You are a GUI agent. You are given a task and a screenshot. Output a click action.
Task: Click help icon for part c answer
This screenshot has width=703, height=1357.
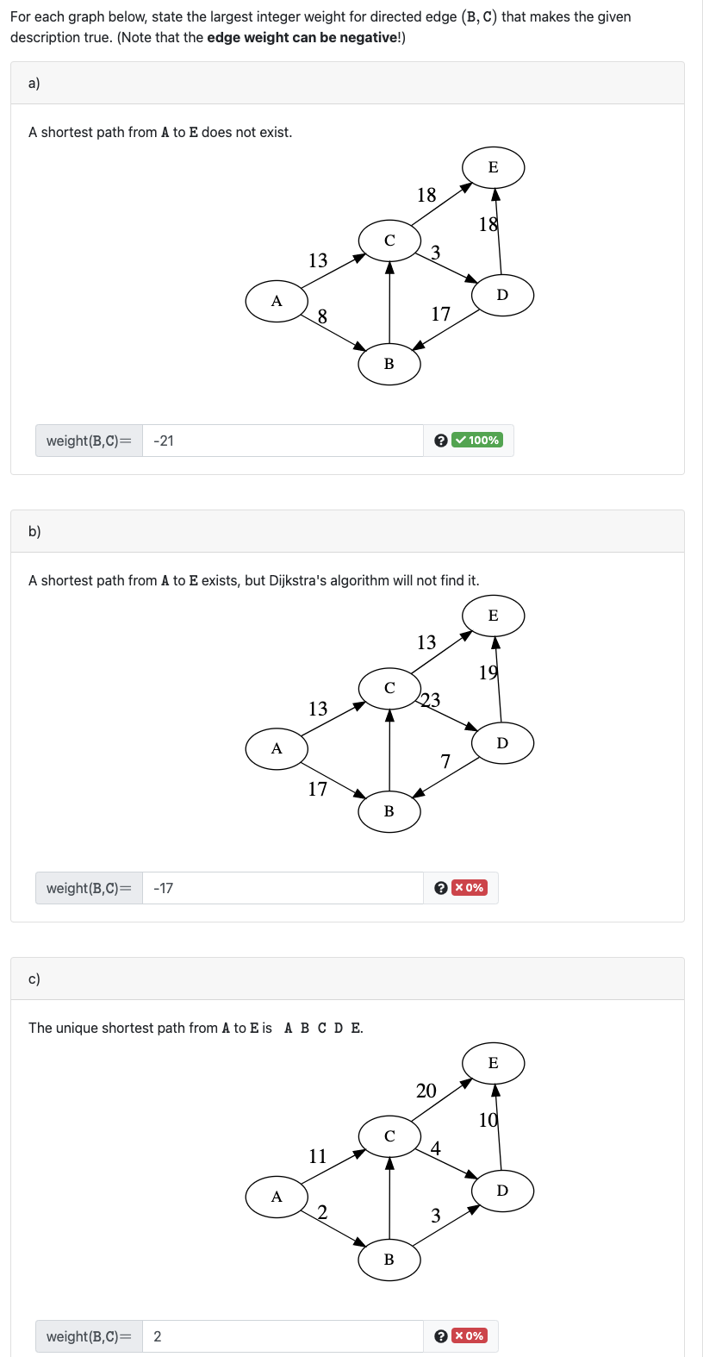(x=441, y=1336)
